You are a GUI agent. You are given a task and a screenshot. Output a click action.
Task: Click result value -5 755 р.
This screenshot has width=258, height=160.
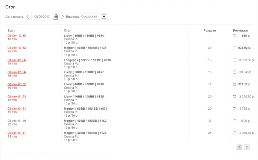pyautogui.click(x=244, y=109)
